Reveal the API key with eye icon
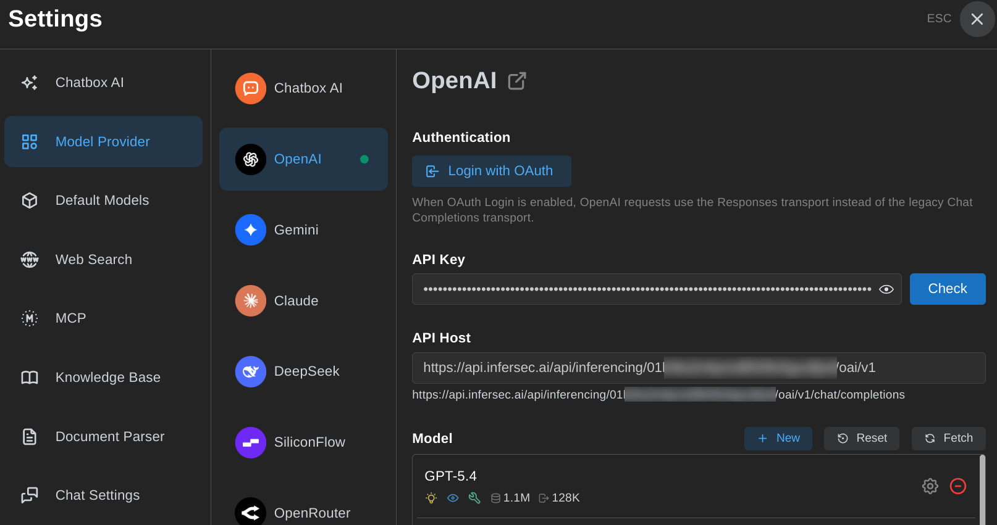997x525 pixels. coord(886,289)
